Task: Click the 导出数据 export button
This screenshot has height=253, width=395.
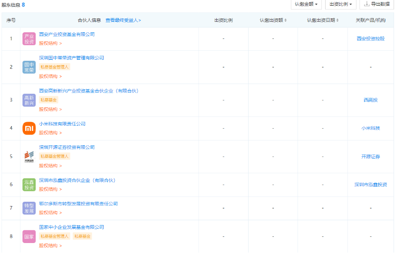Action: click(x=376, y=4)
